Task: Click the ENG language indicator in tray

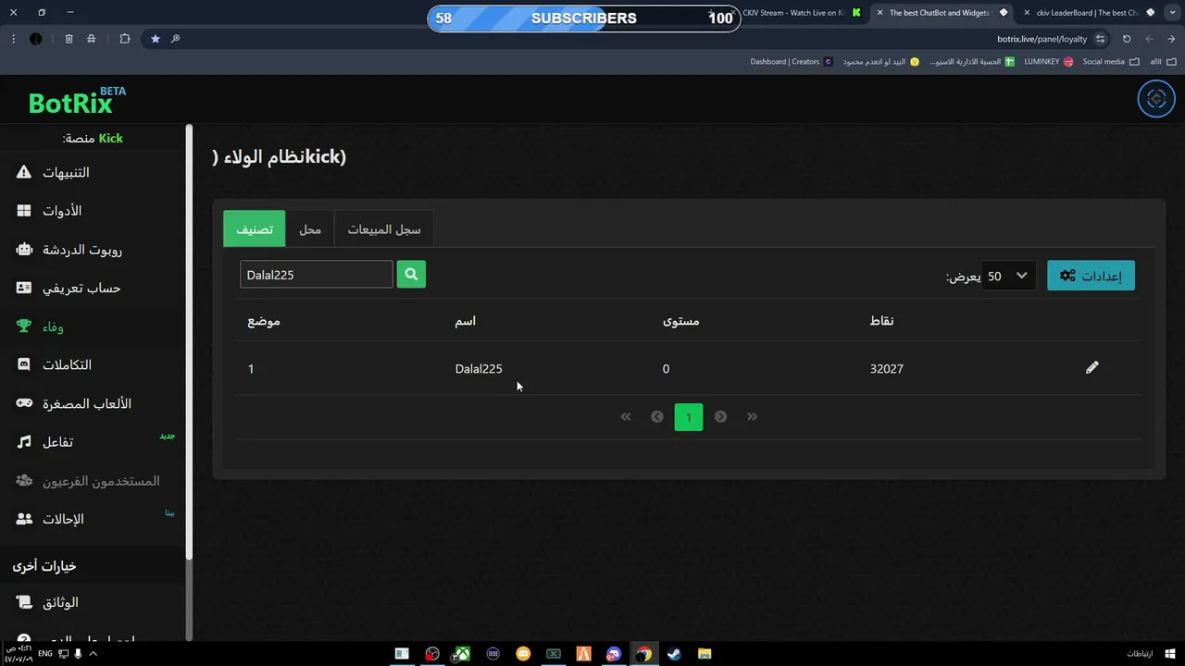Action: pos(44,654)
